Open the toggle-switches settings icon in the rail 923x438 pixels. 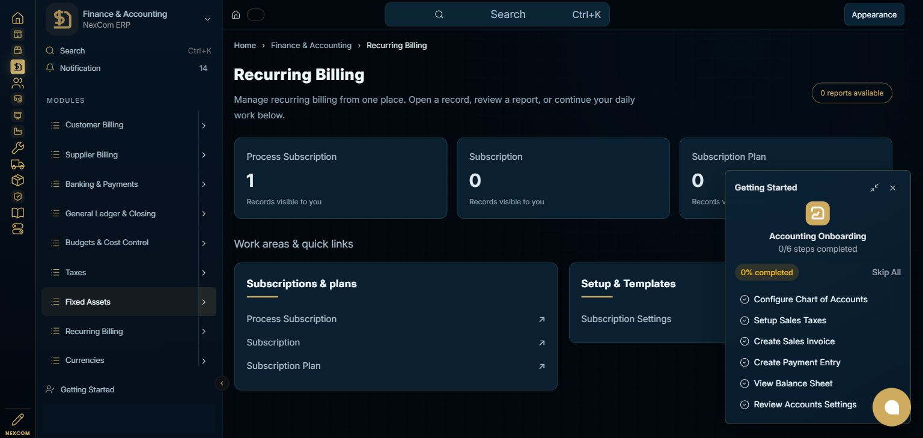pyautogui.click(x=18, y=229)
